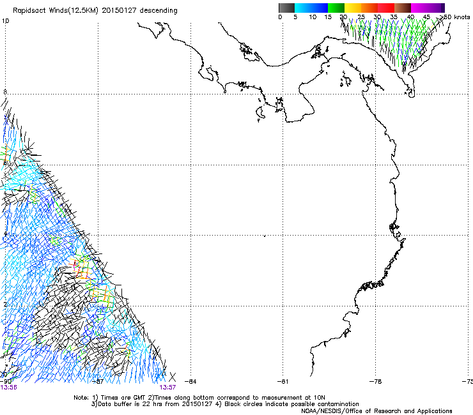Click the longitude label '-78'
This screenshot has width=473, height=415.
point(375,381)
